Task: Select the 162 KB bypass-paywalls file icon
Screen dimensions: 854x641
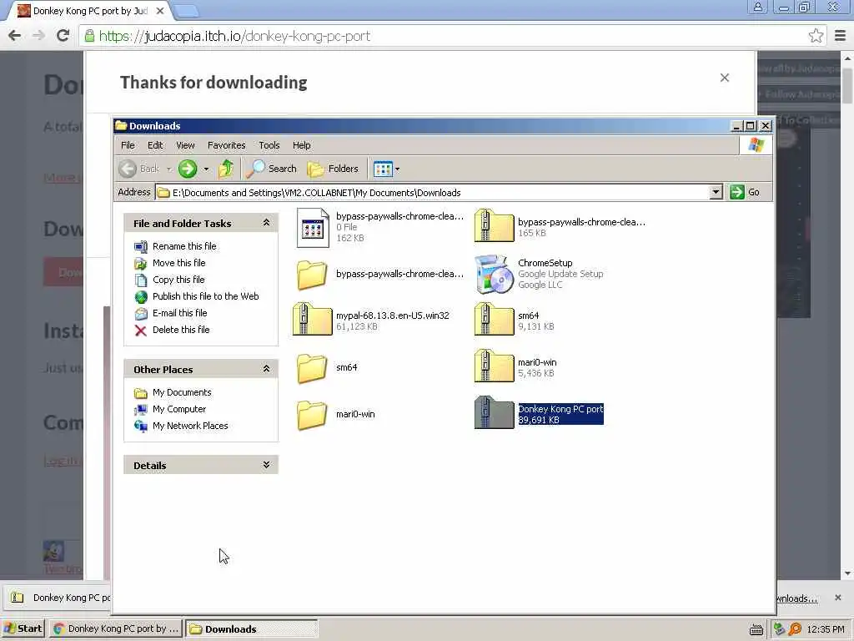Action: [x=313, y=228]
